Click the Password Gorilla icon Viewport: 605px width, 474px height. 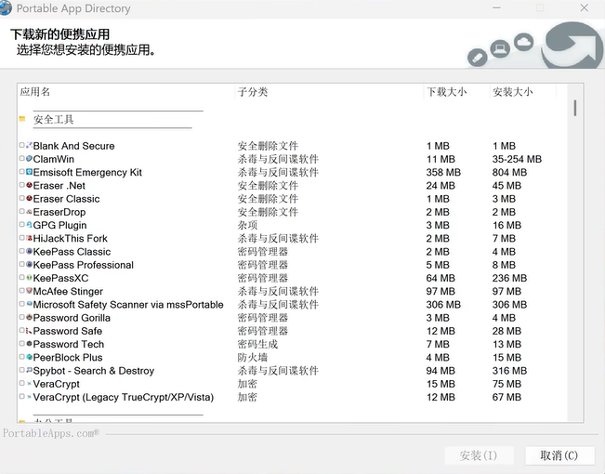29,317
